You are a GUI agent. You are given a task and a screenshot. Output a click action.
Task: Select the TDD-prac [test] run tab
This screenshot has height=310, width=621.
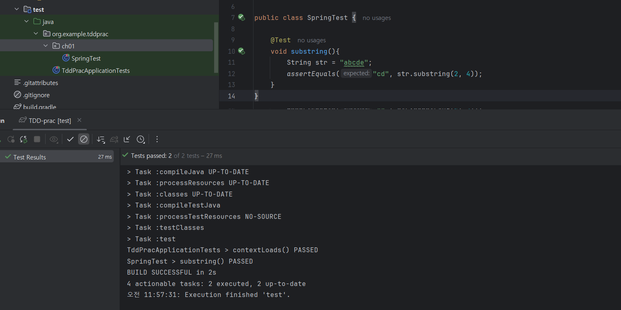pos(45,120)
